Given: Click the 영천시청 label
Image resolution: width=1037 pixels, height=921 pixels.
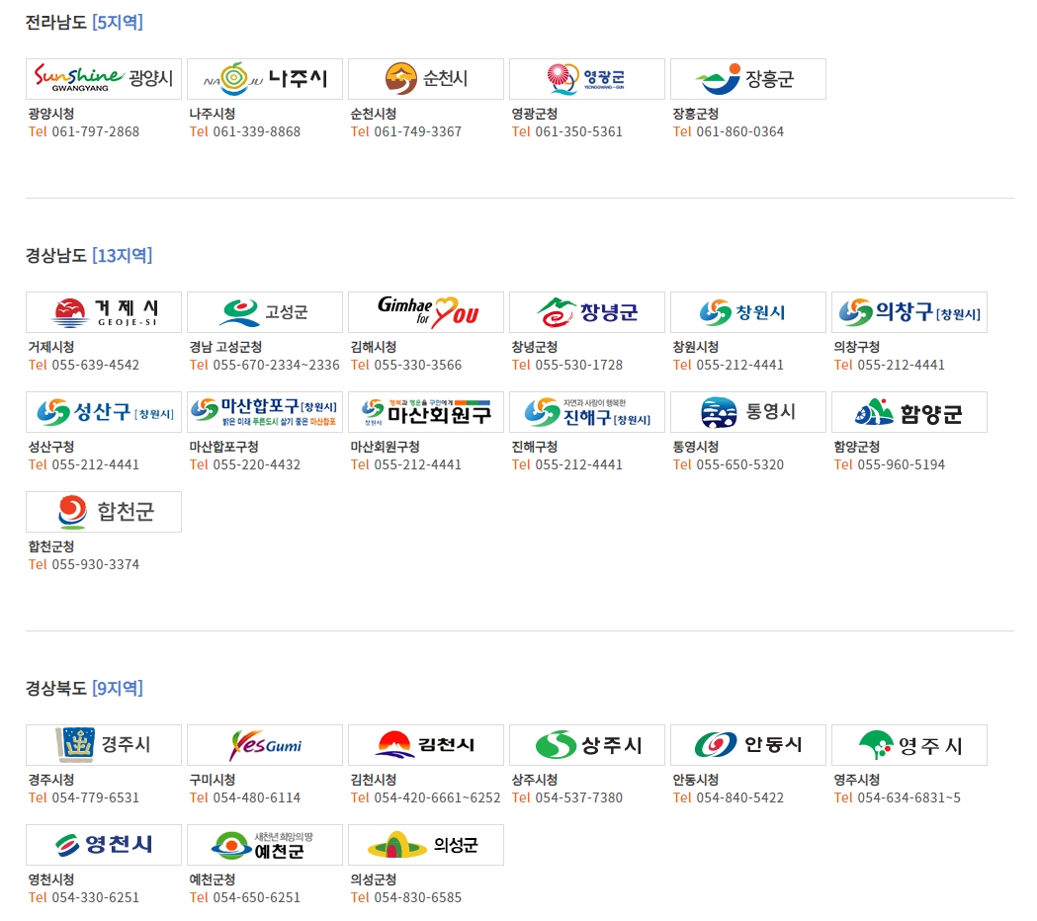Looking at the screenshot, I should click(x=51, y=880).
